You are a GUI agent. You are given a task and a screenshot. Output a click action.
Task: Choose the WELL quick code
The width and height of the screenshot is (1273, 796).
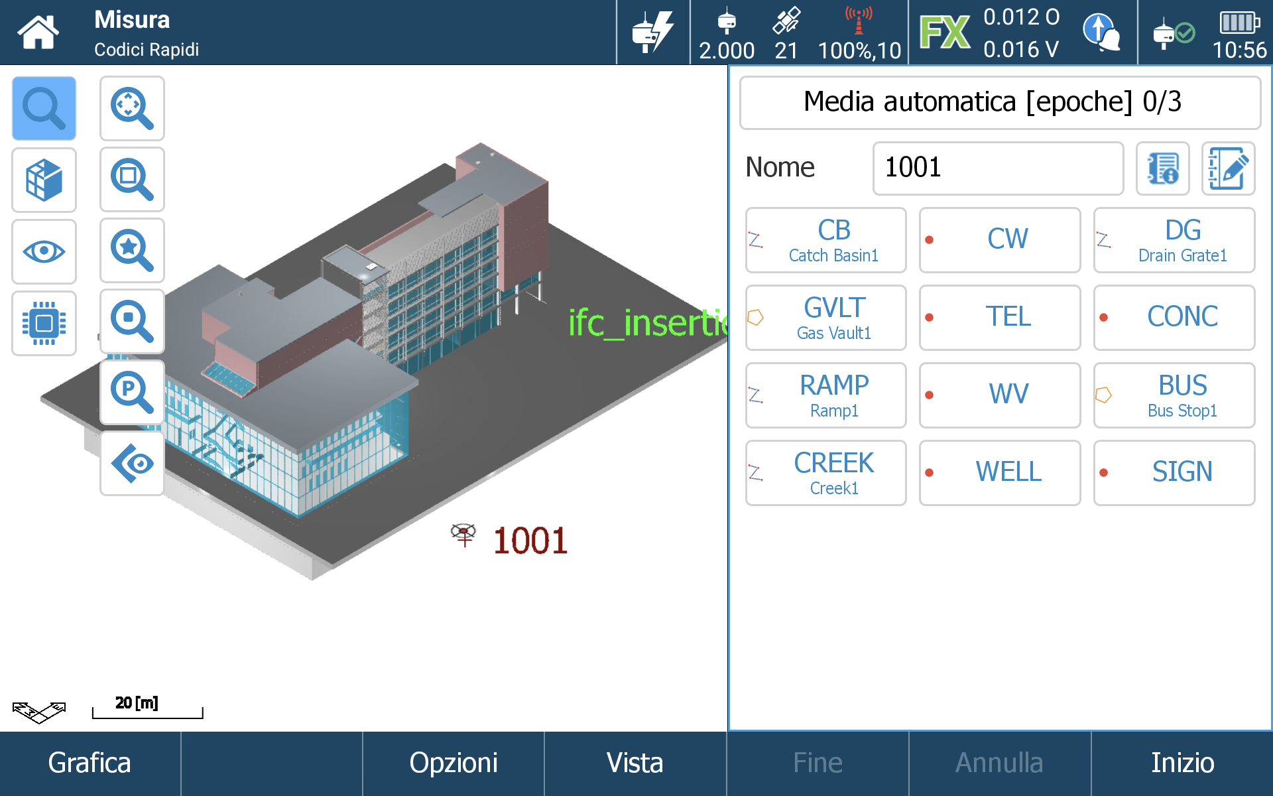[1000, 473]
